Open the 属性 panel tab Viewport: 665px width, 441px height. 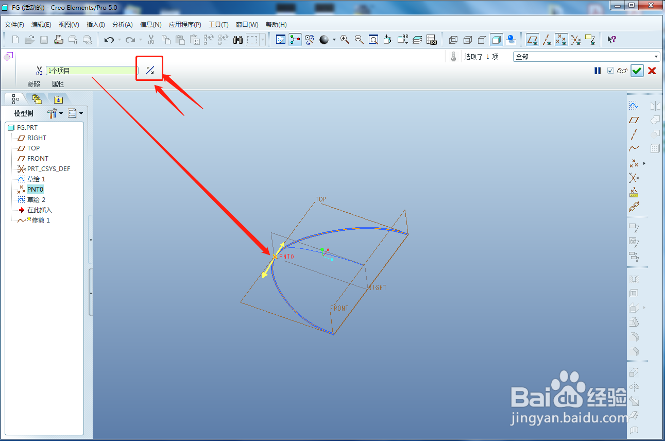coord(58,84)
